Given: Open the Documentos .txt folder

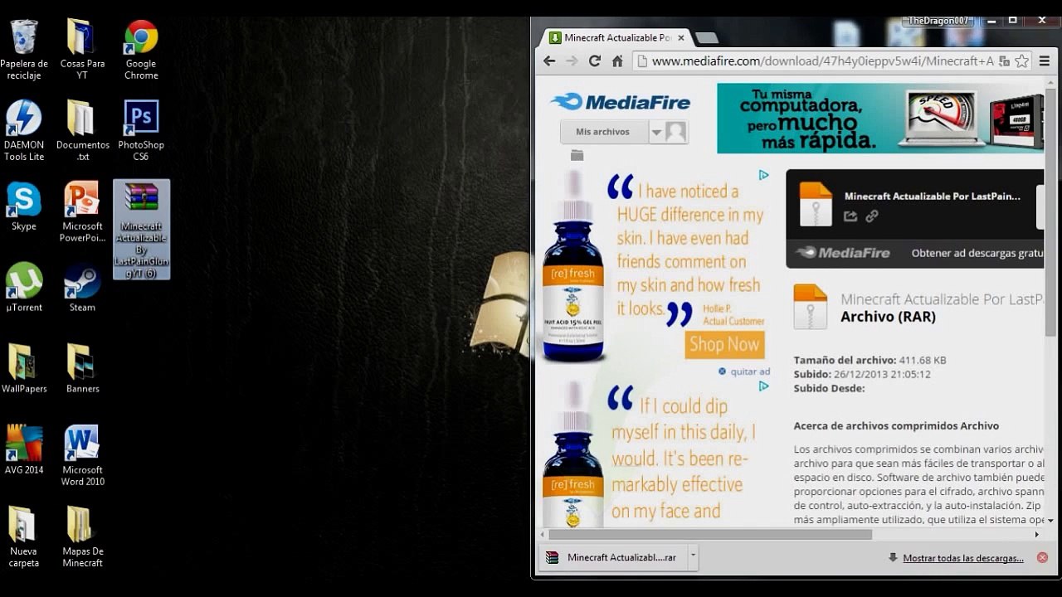Looking at the screenshot, I should [x=82, y=131].
